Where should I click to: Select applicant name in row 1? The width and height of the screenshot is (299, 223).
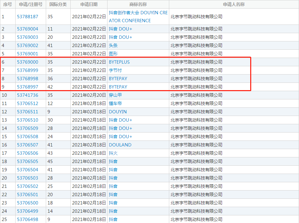196,17
